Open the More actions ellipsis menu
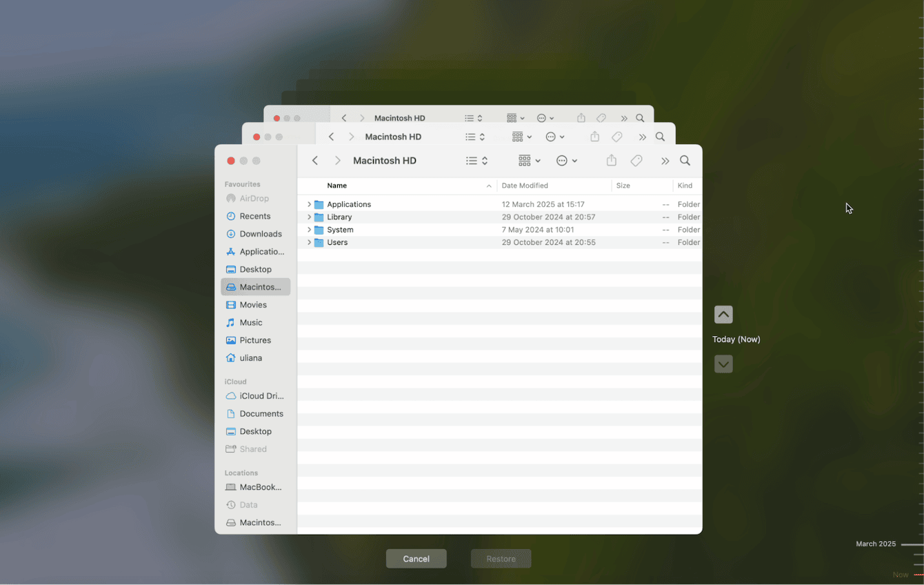The image size is (924, 585). tap(567, 160)
